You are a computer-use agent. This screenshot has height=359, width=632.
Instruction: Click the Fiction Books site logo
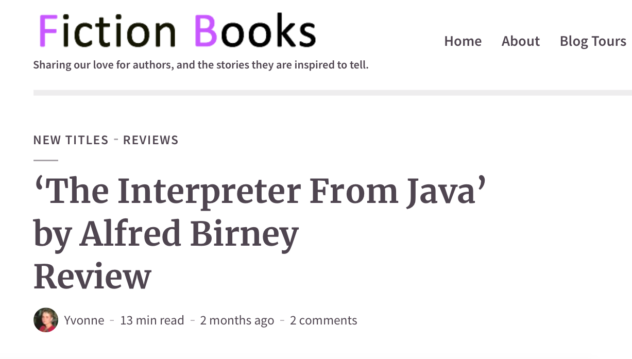pos(175,31)
